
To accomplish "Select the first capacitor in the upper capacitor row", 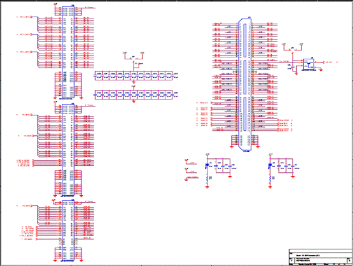I will (94, 76).
